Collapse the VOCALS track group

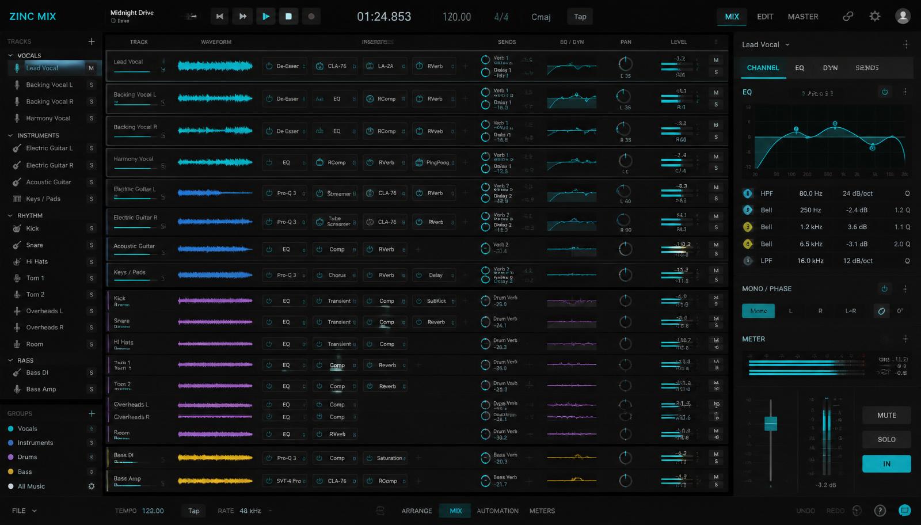click(10, 55)
